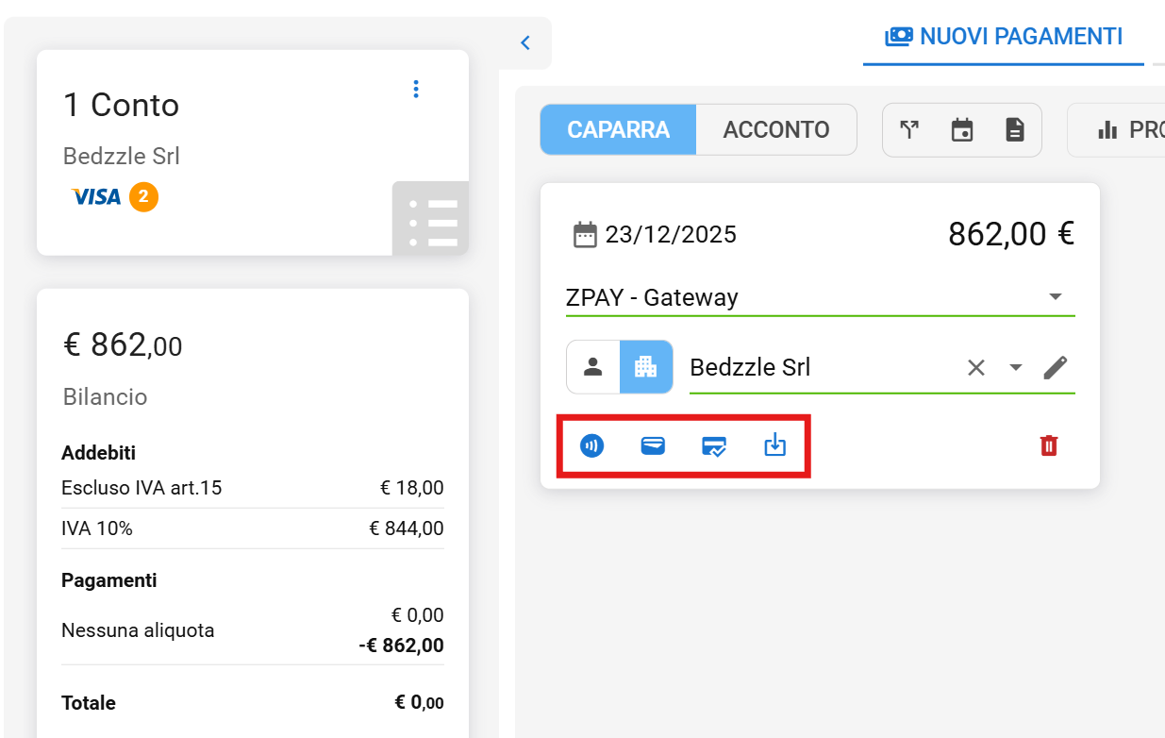Click the split arrows icon in toolbar
The height and width of the screenshot is (738, 1165).
pyautogui.click(x=909, y=130)
